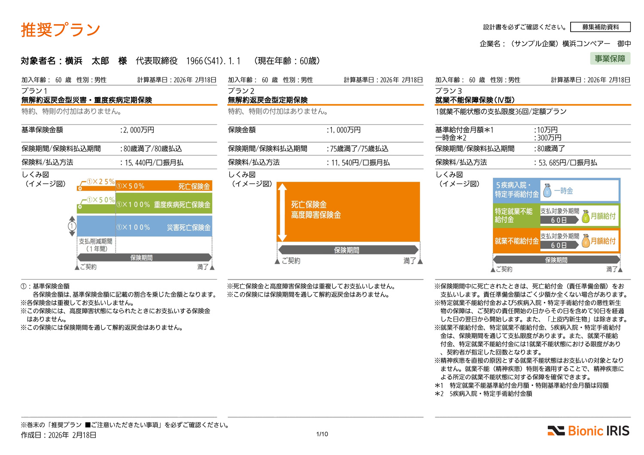Click the green 事業保障 badge
The image size is (644, 455).
point(610,58)
